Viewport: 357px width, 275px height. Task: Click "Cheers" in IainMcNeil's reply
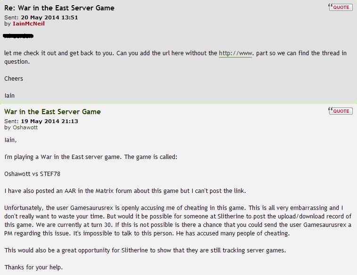click(x=14, y=78)
